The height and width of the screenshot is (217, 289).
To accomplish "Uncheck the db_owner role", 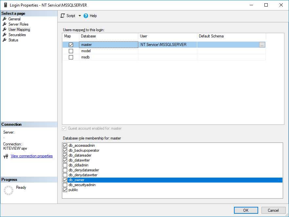I will point(65,180).
